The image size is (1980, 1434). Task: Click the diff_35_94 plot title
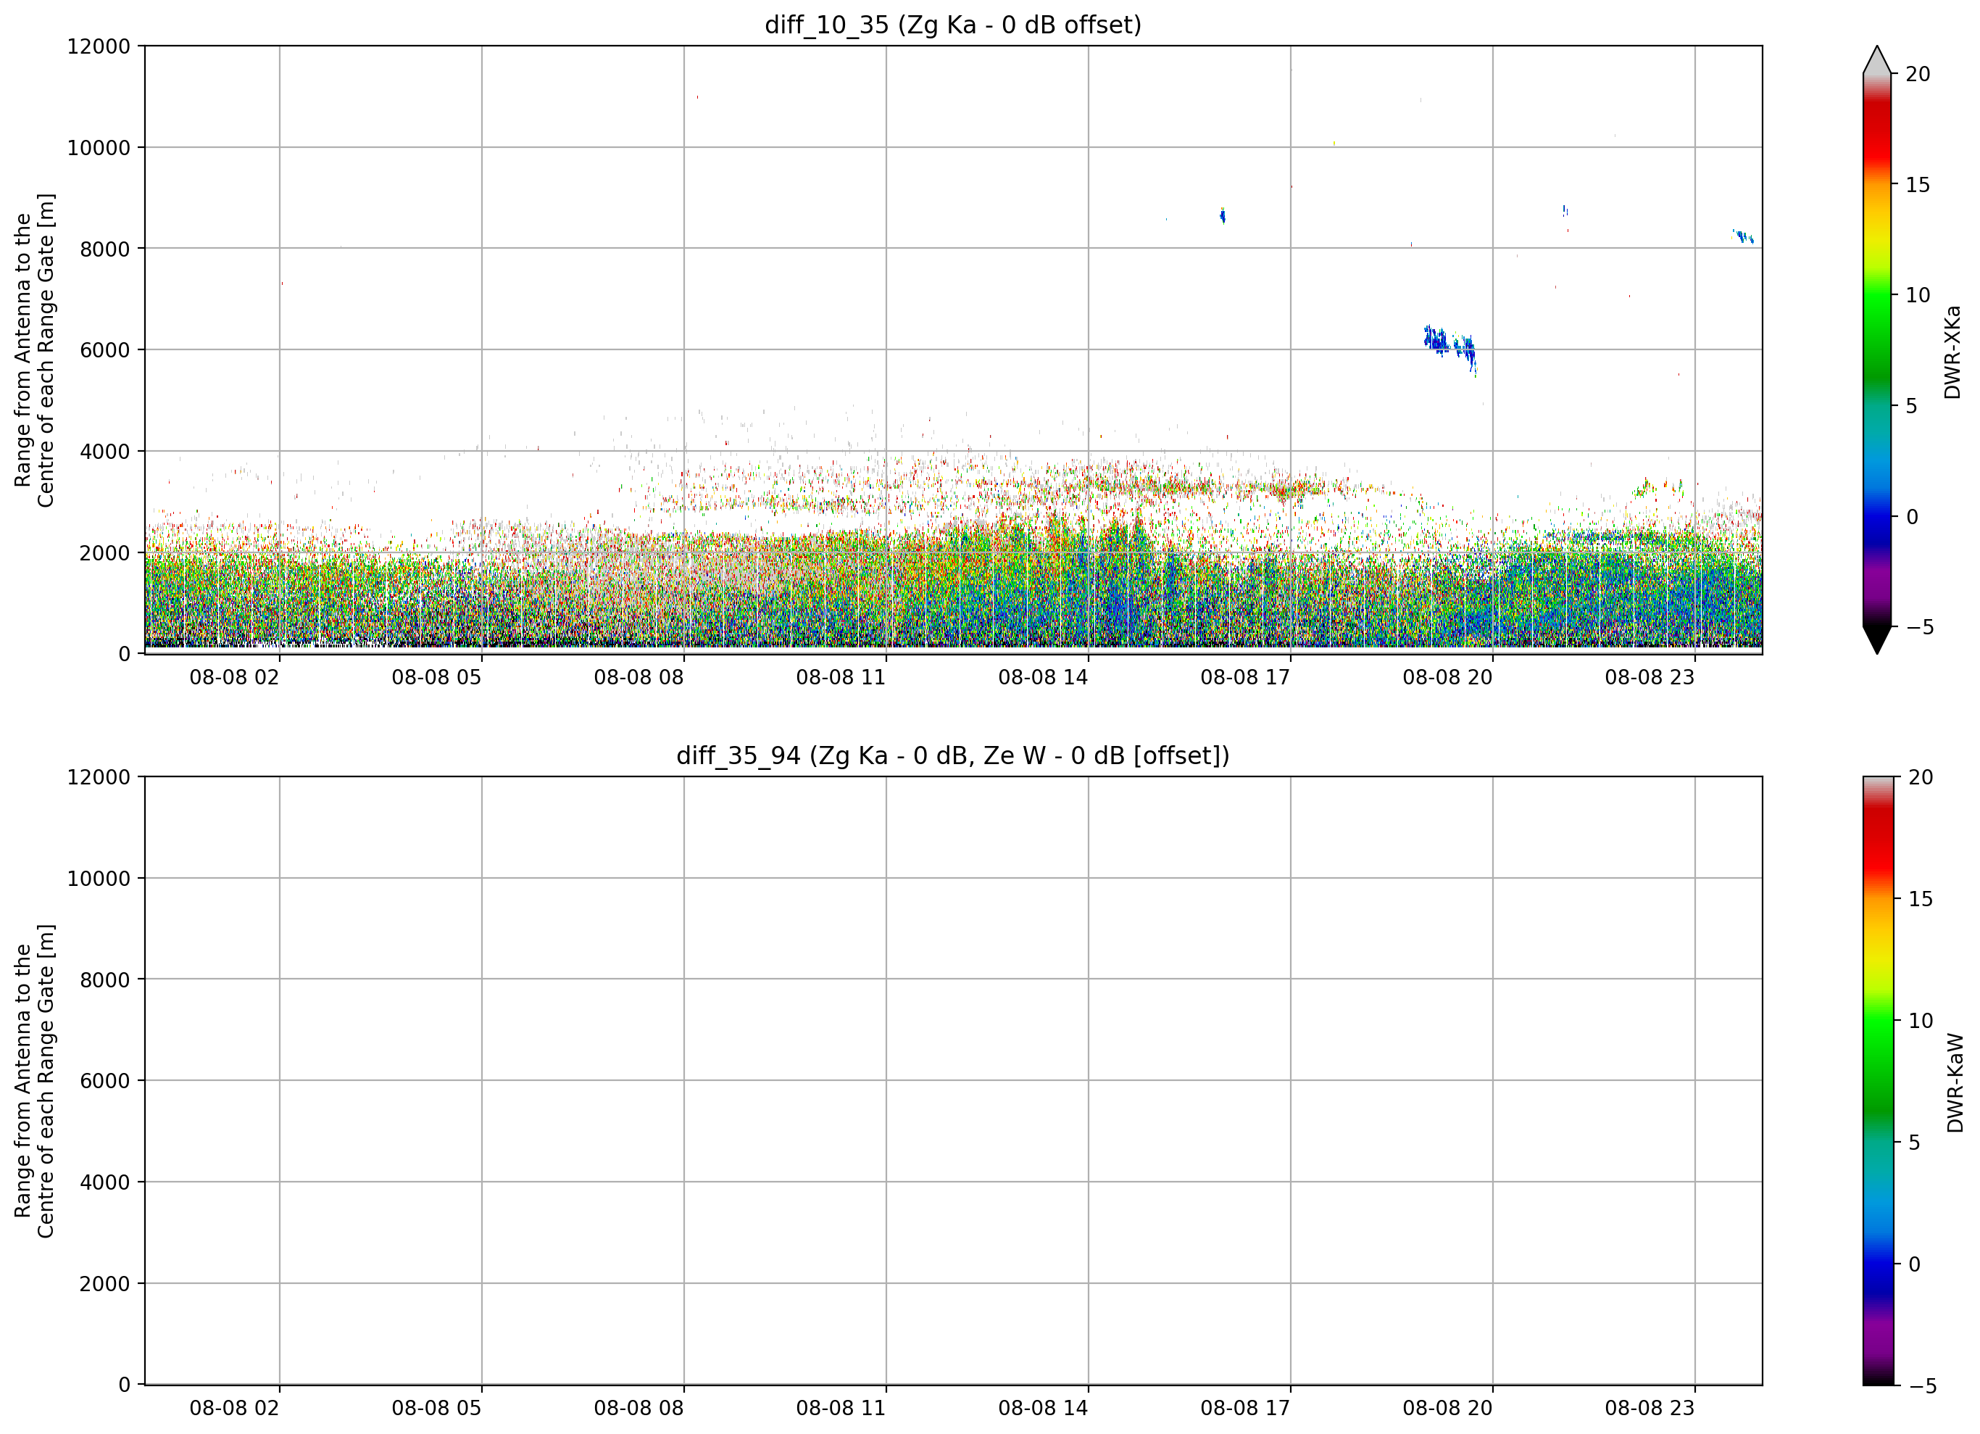[x=952, y=755]
